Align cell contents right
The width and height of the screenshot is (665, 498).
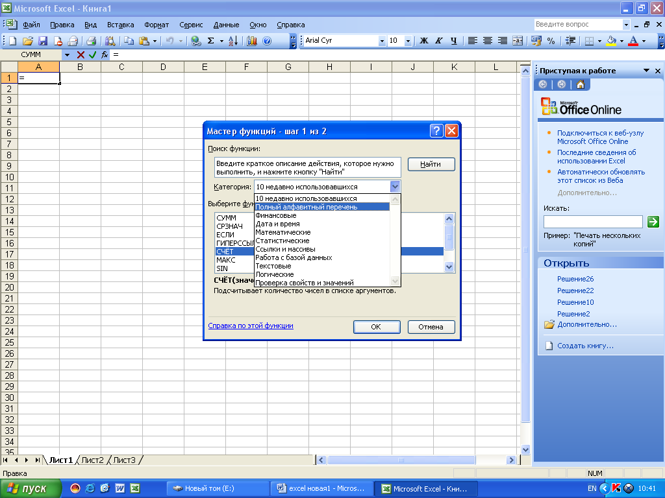pos(503,41)
